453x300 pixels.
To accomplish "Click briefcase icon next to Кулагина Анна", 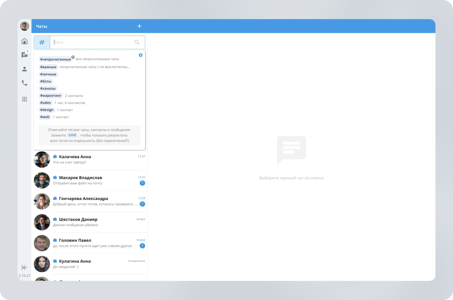I will [55, 261].
